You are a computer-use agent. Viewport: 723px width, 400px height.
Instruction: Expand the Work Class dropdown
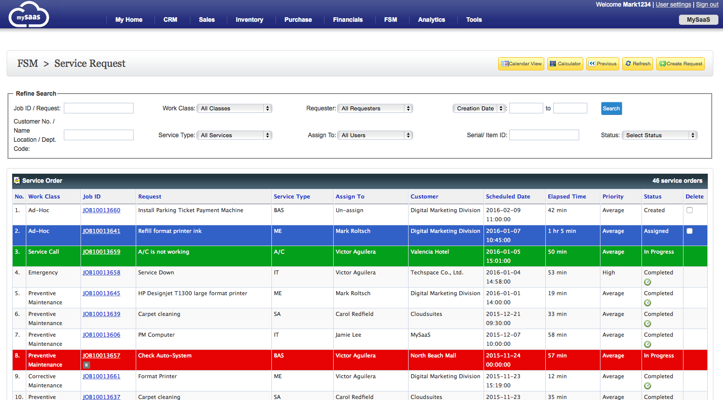tap(234, 108)
